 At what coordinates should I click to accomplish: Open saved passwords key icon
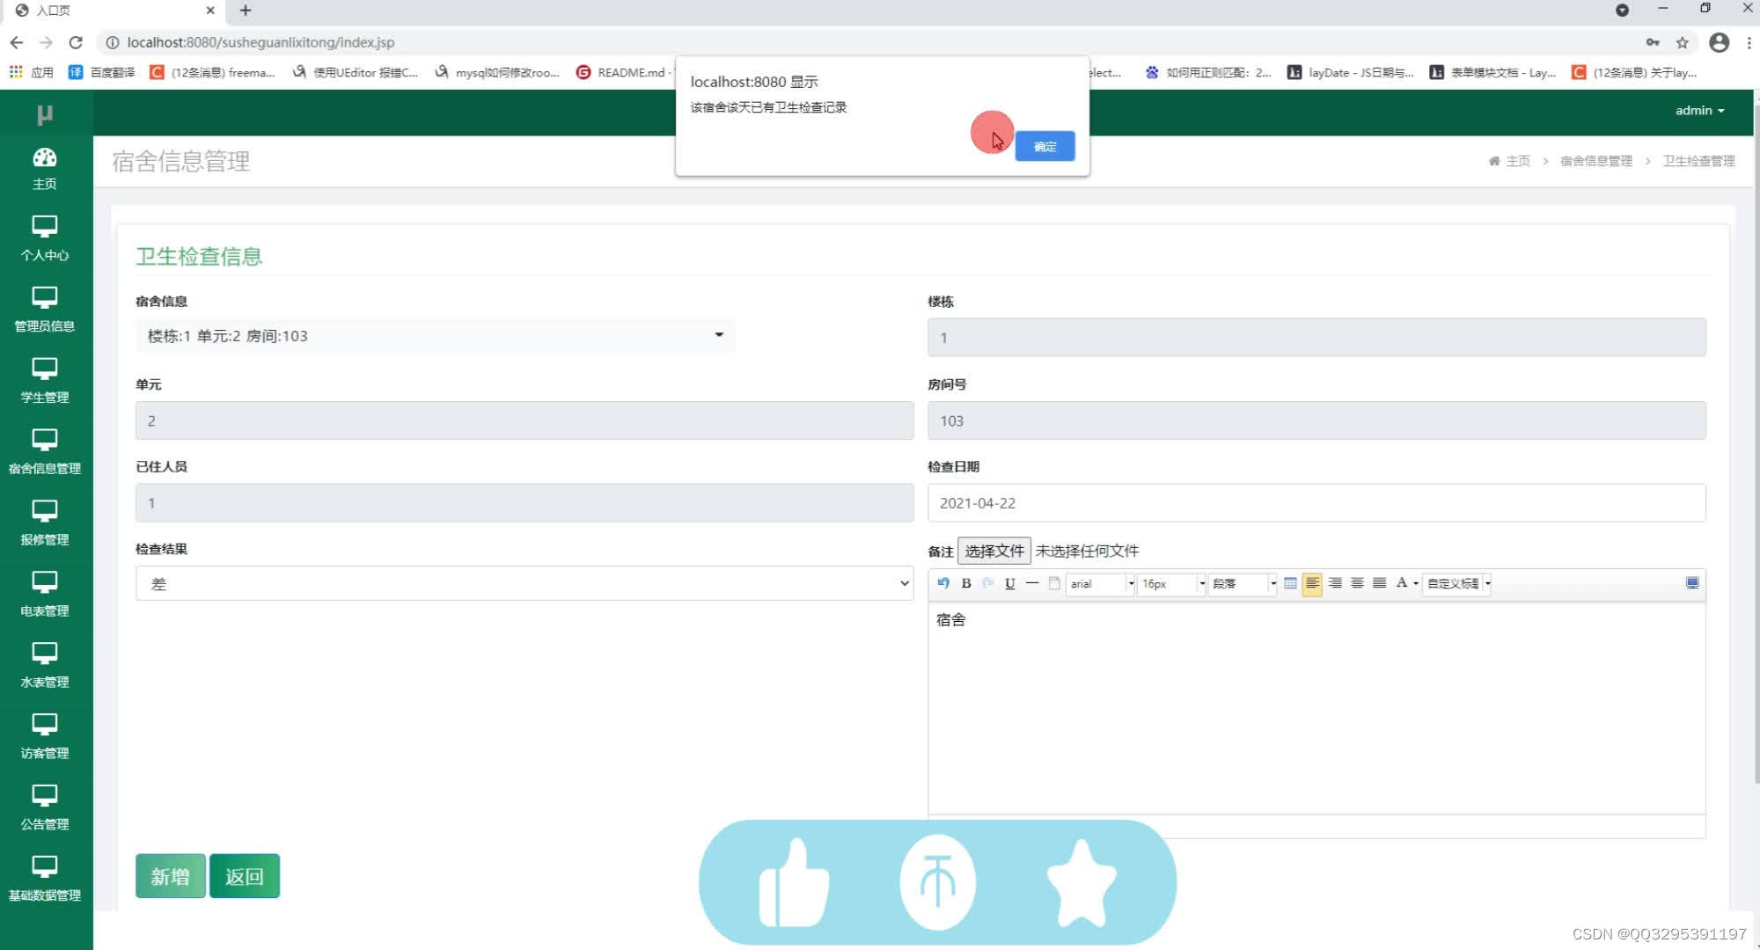coord(1653,42)
